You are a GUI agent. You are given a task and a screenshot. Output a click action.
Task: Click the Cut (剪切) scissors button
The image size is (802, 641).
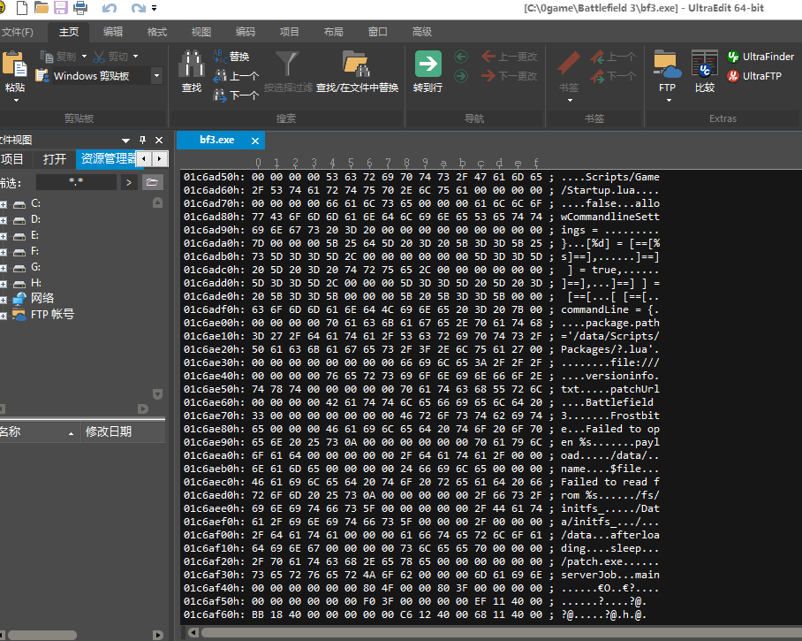(110, 57)
